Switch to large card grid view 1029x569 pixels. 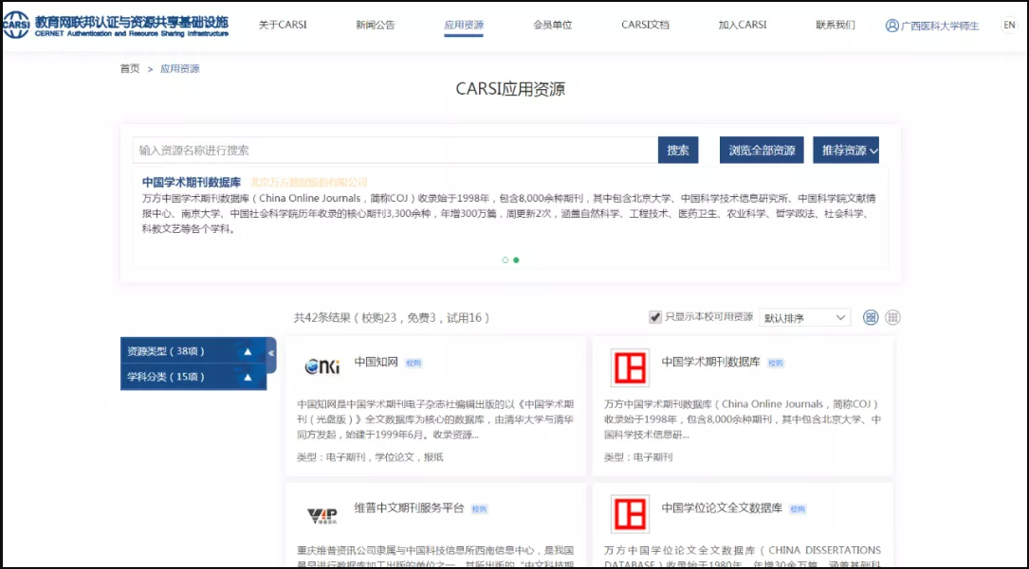click(x=871, y=317)
